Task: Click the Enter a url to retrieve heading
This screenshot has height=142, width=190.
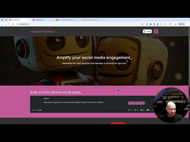Action: [x=56, y=92]
